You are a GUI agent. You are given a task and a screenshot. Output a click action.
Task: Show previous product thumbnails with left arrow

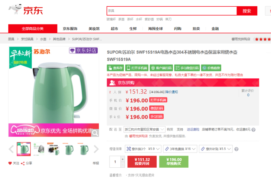(x=11, y=149)
